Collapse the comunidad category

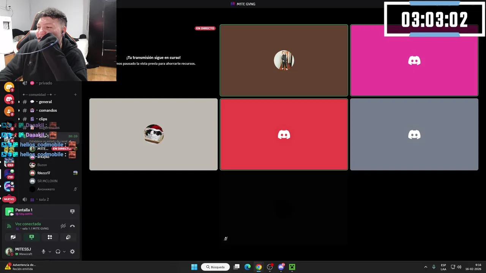[x=39, y=94]
